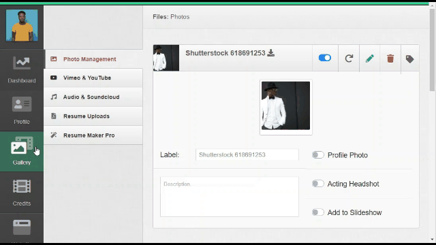Click the tag icon
The width and height of the screenshot is (436, 245).
(409, 59)
